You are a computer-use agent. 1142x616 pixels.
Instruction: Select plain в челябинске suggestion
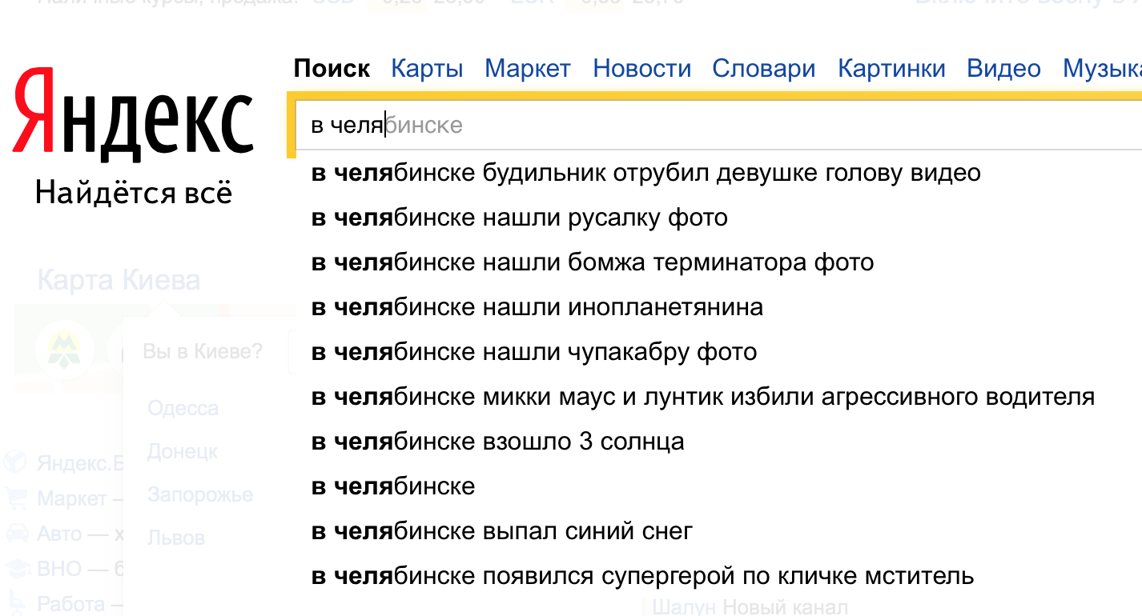pyautogui.click(x=393, y=486)
